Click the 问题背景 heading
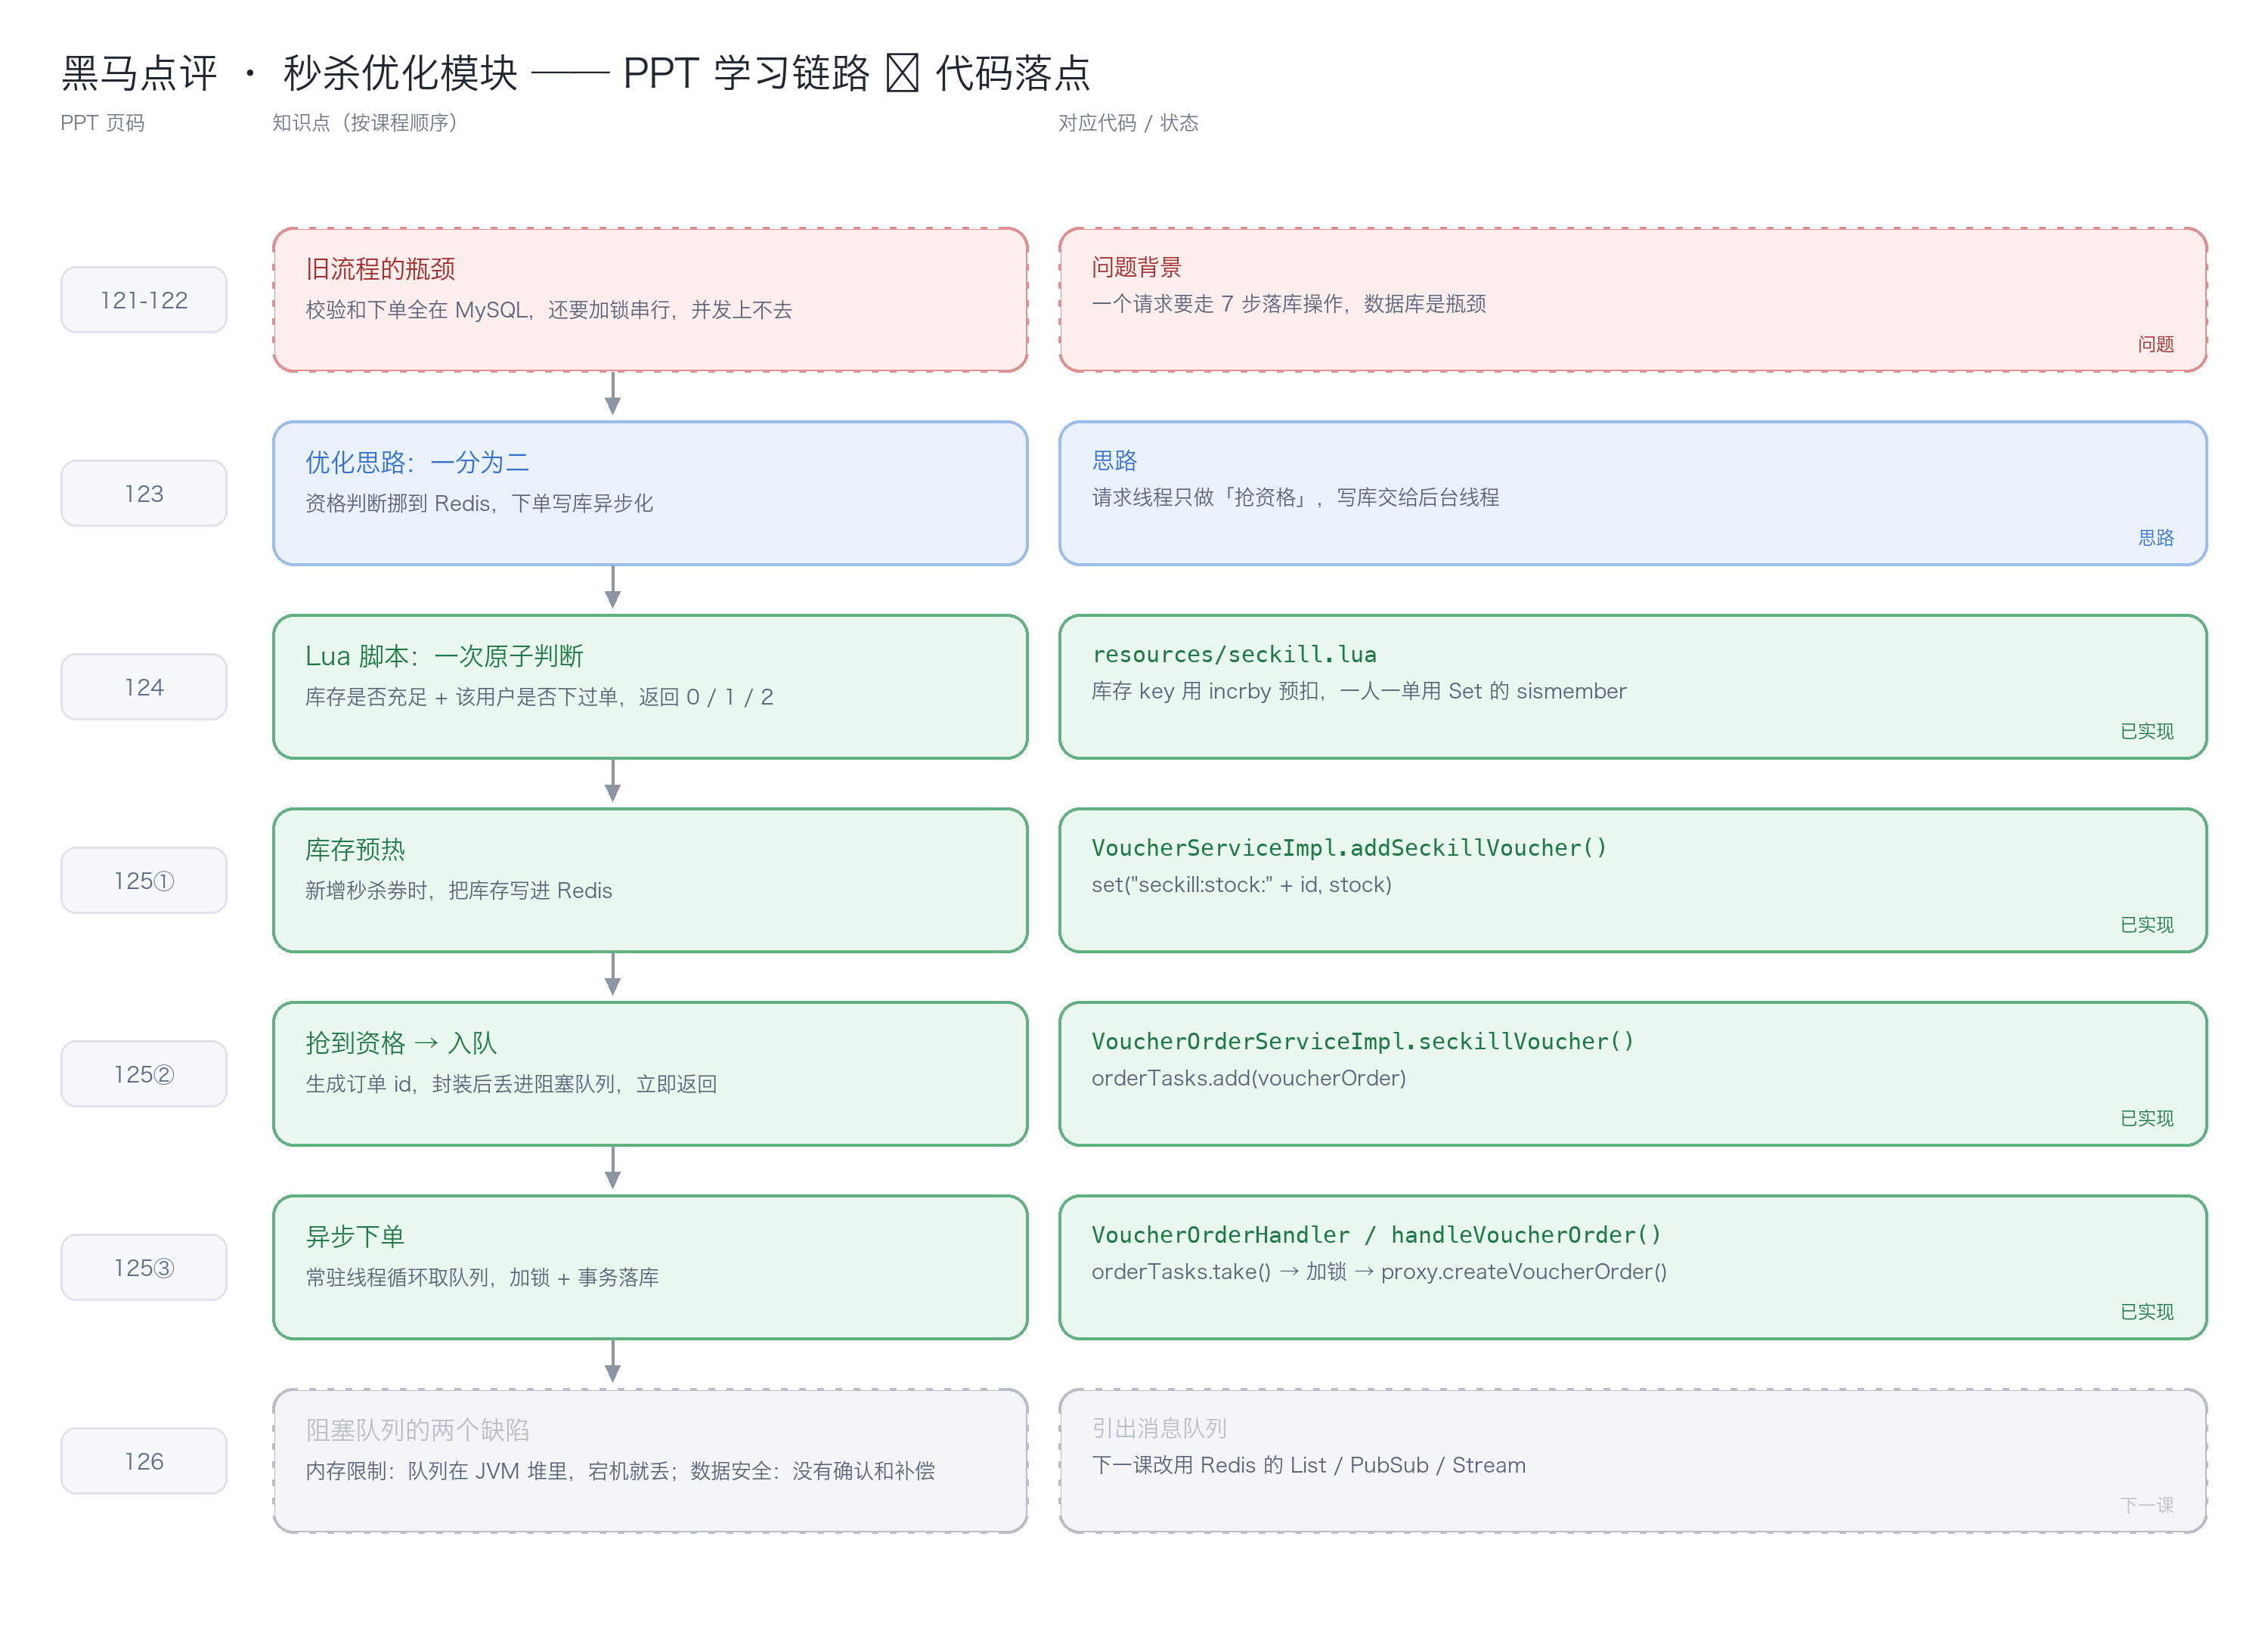The height and width of the screenshot is (1648, 2268). [x=1136, y=267]
